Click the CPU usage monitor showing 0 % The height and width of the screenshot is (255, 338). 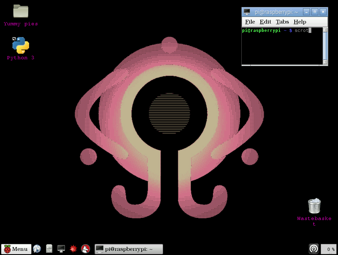click(328, 249)
